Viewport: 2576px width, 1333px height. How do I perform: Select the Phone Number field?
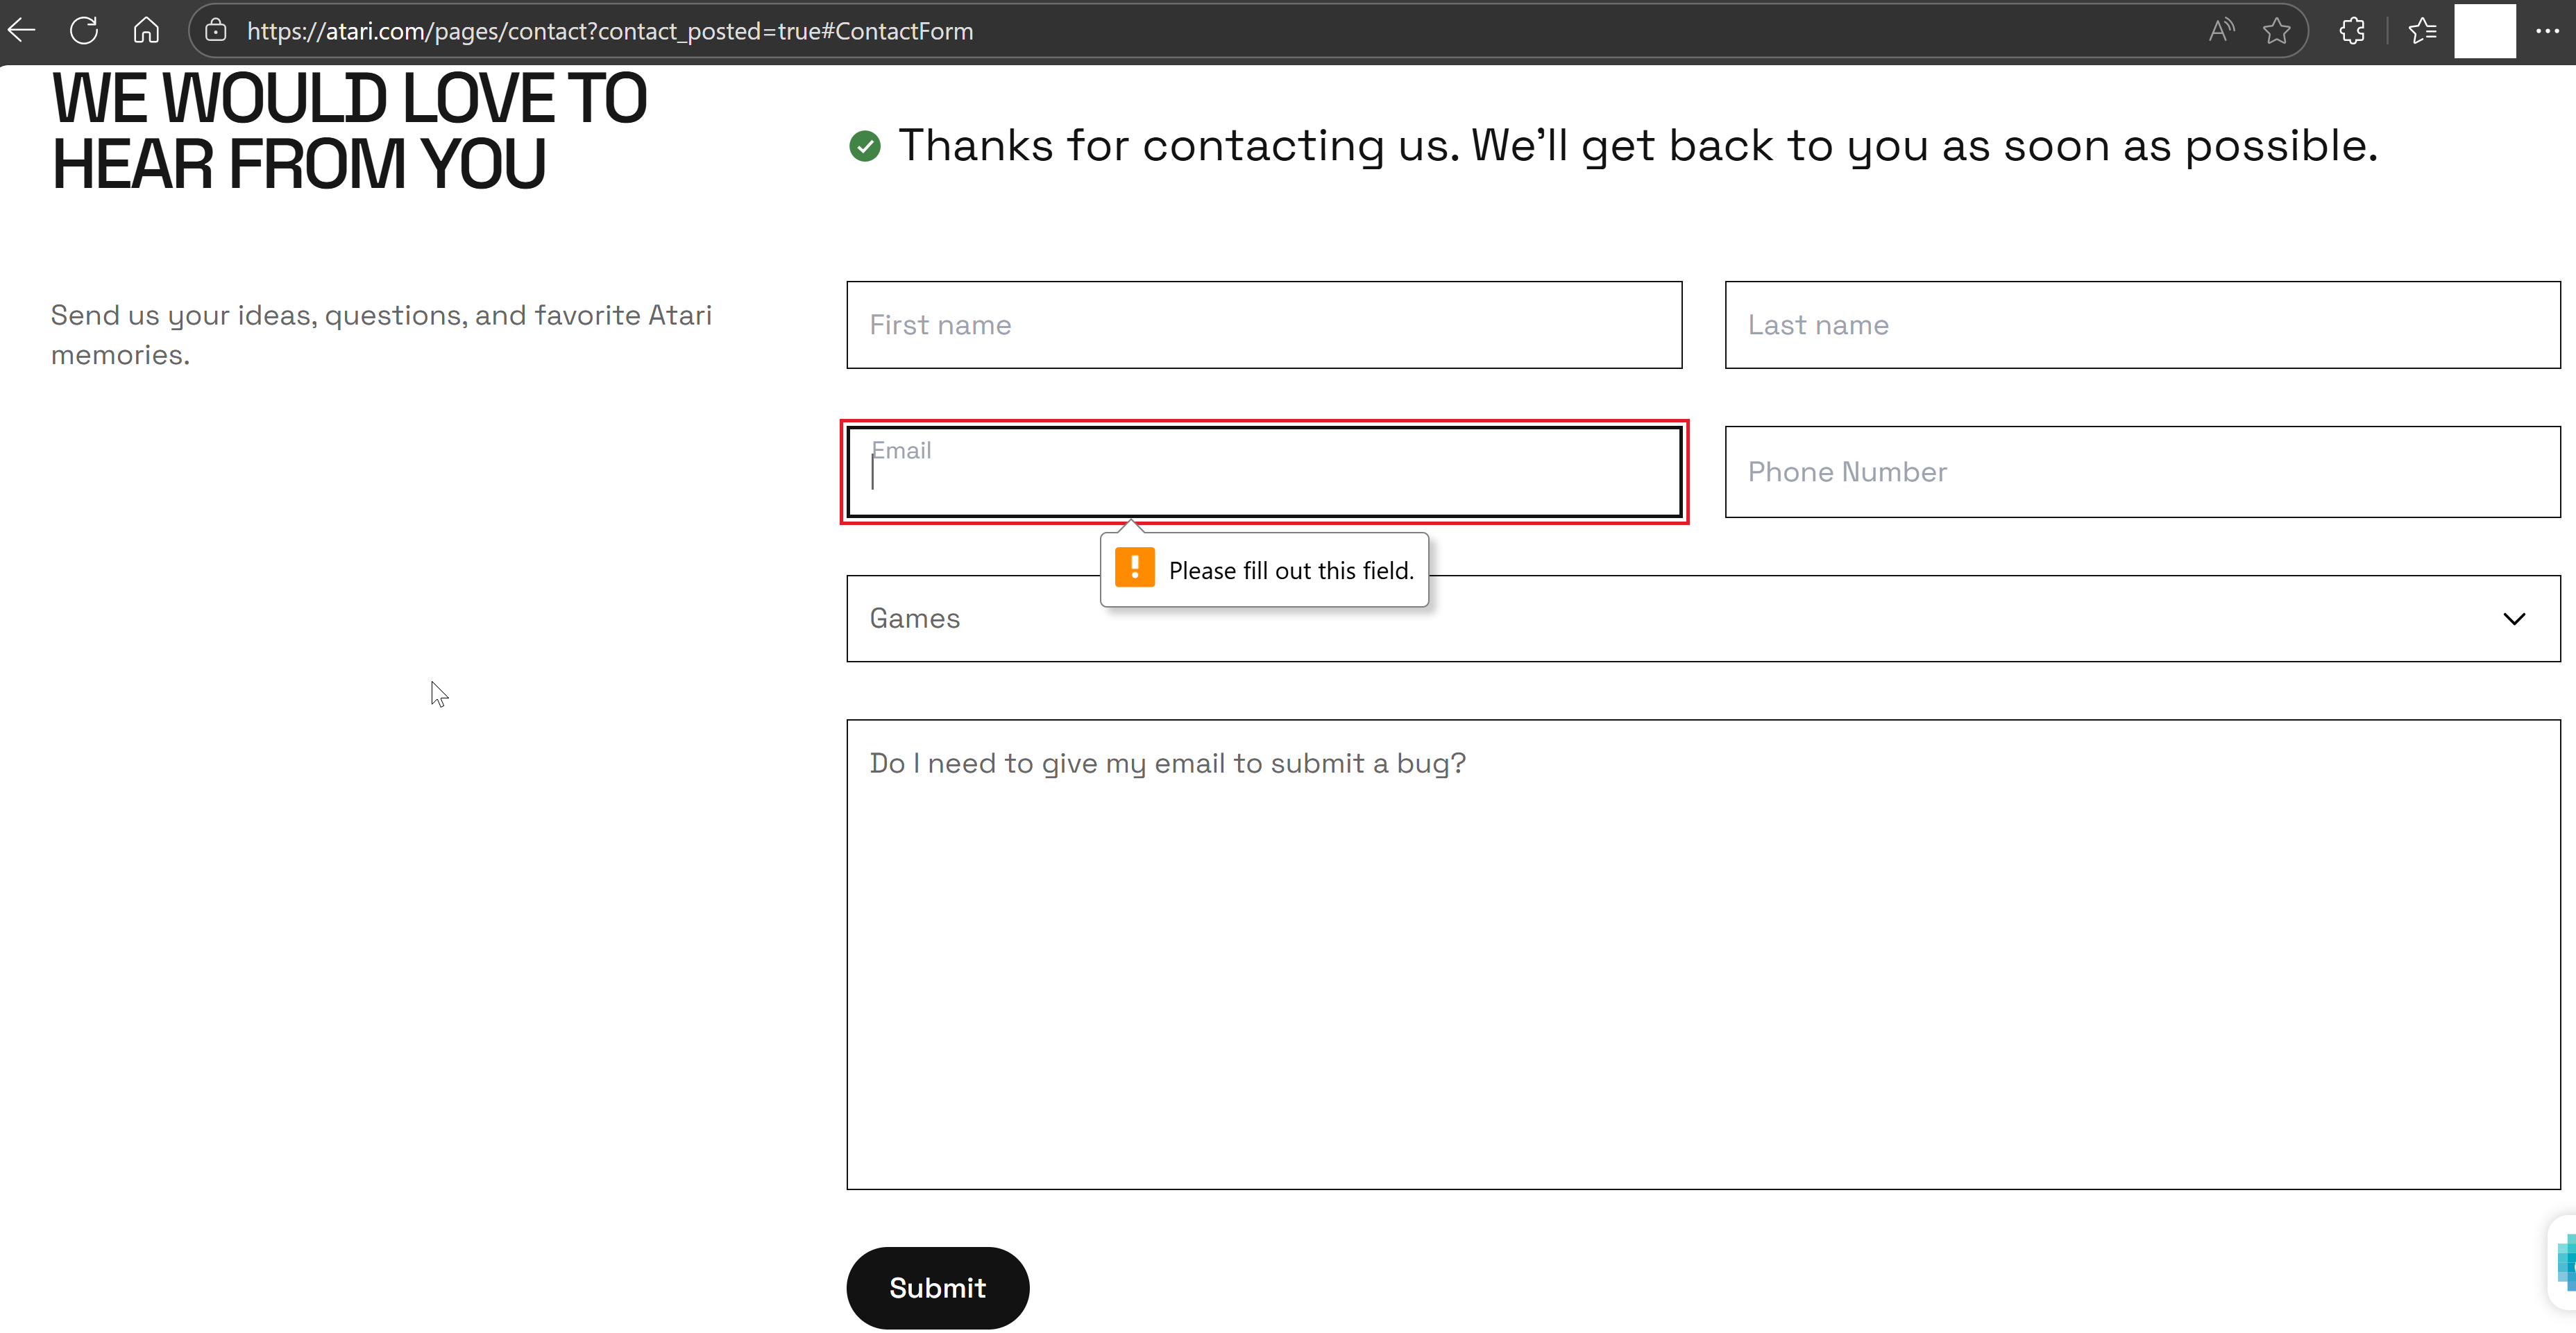click(2142, 472)
